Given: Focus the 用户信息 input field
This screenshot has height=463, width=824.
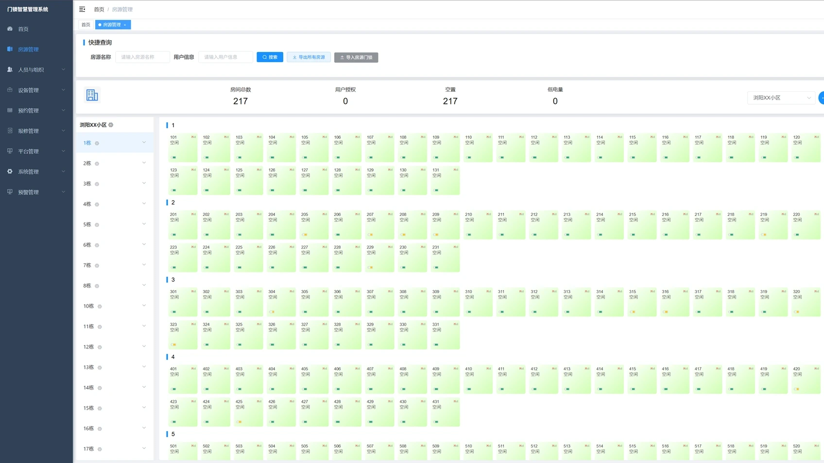Looking at the screenshot, I should (x=226, y=57).
